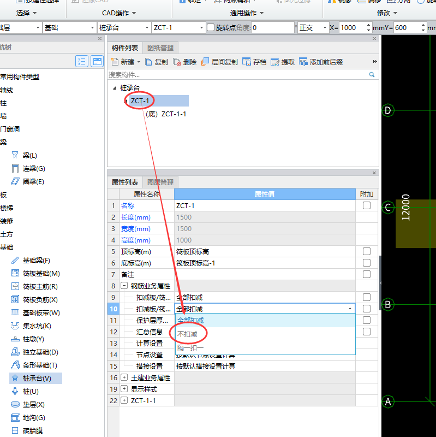Open the 选择 ribbon group menu

click(x=26, y=13)
